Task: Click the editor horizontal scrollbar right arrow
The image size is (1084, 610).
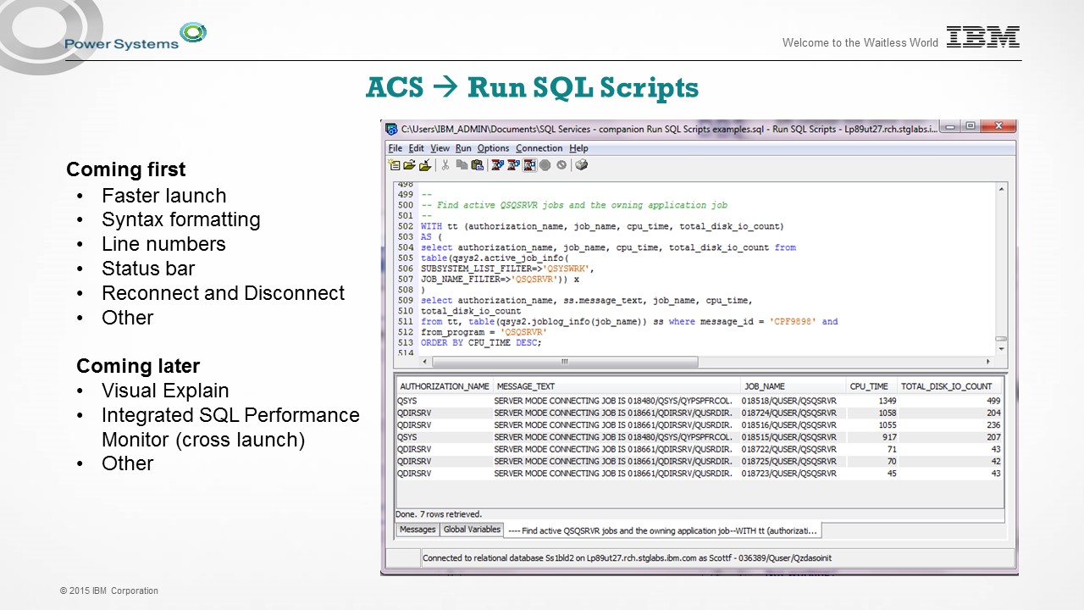Action: [x=988, y=362]
